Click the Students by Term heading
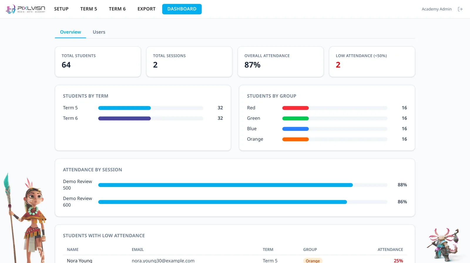Viewport: 470px width, 263px height. coord(85,96)
